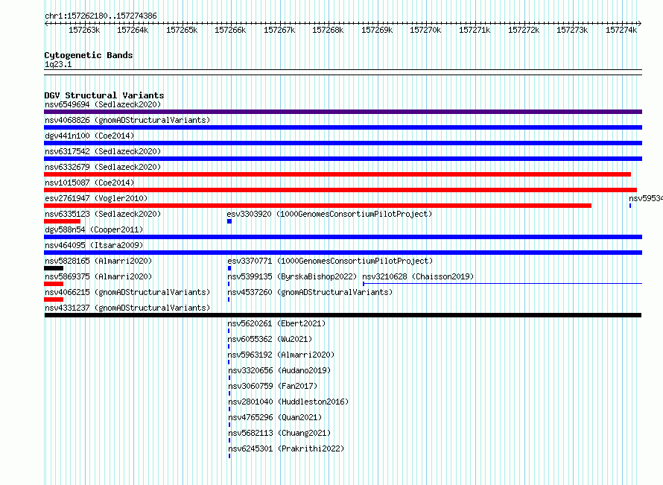Click the 157266k ruler tick label

230,30
